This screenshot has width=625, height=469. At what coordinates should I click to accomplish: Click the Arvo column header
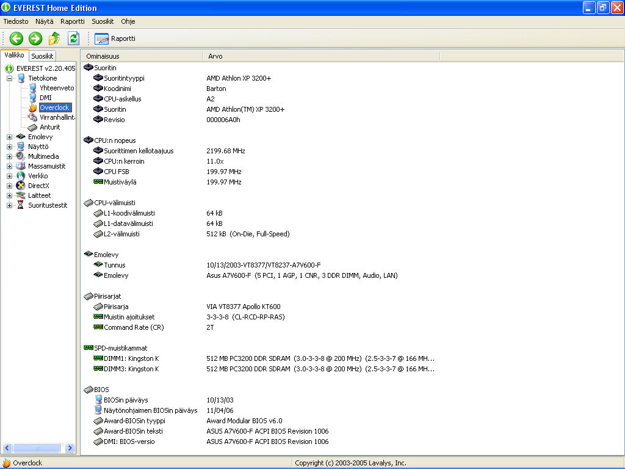click(x=321, y=56)
